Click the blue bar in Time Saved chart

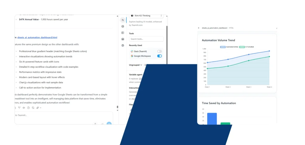[212, 119]
